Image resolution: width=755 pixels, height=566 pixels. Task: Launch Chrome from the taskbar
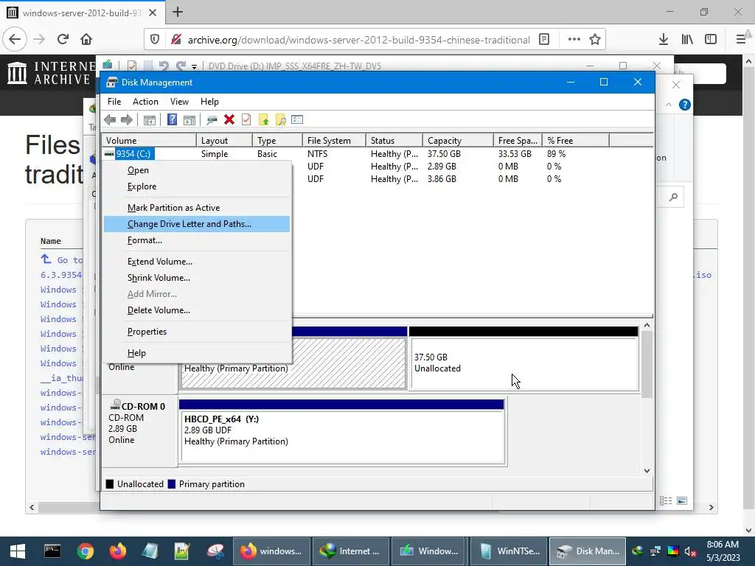click(86, 551)
